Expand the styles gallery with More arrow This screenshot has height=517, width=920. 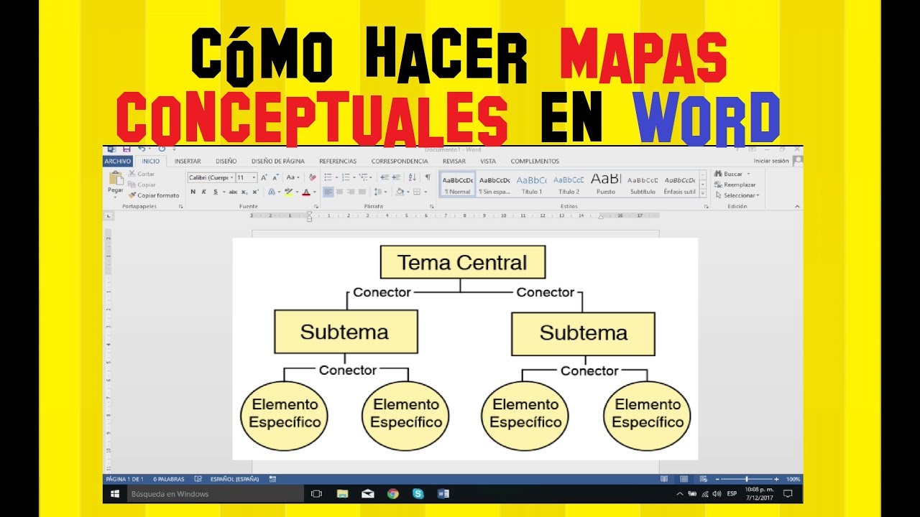pyautogui.click(x=702, y=194)
